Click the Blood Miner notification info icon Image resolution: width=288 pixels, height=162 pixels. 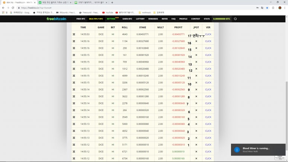click(237, 150)
